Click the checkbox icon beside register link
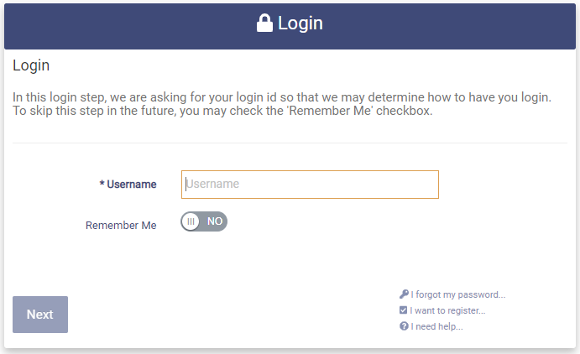The width and height of the screenshot is (580, 354). point(404,310)
